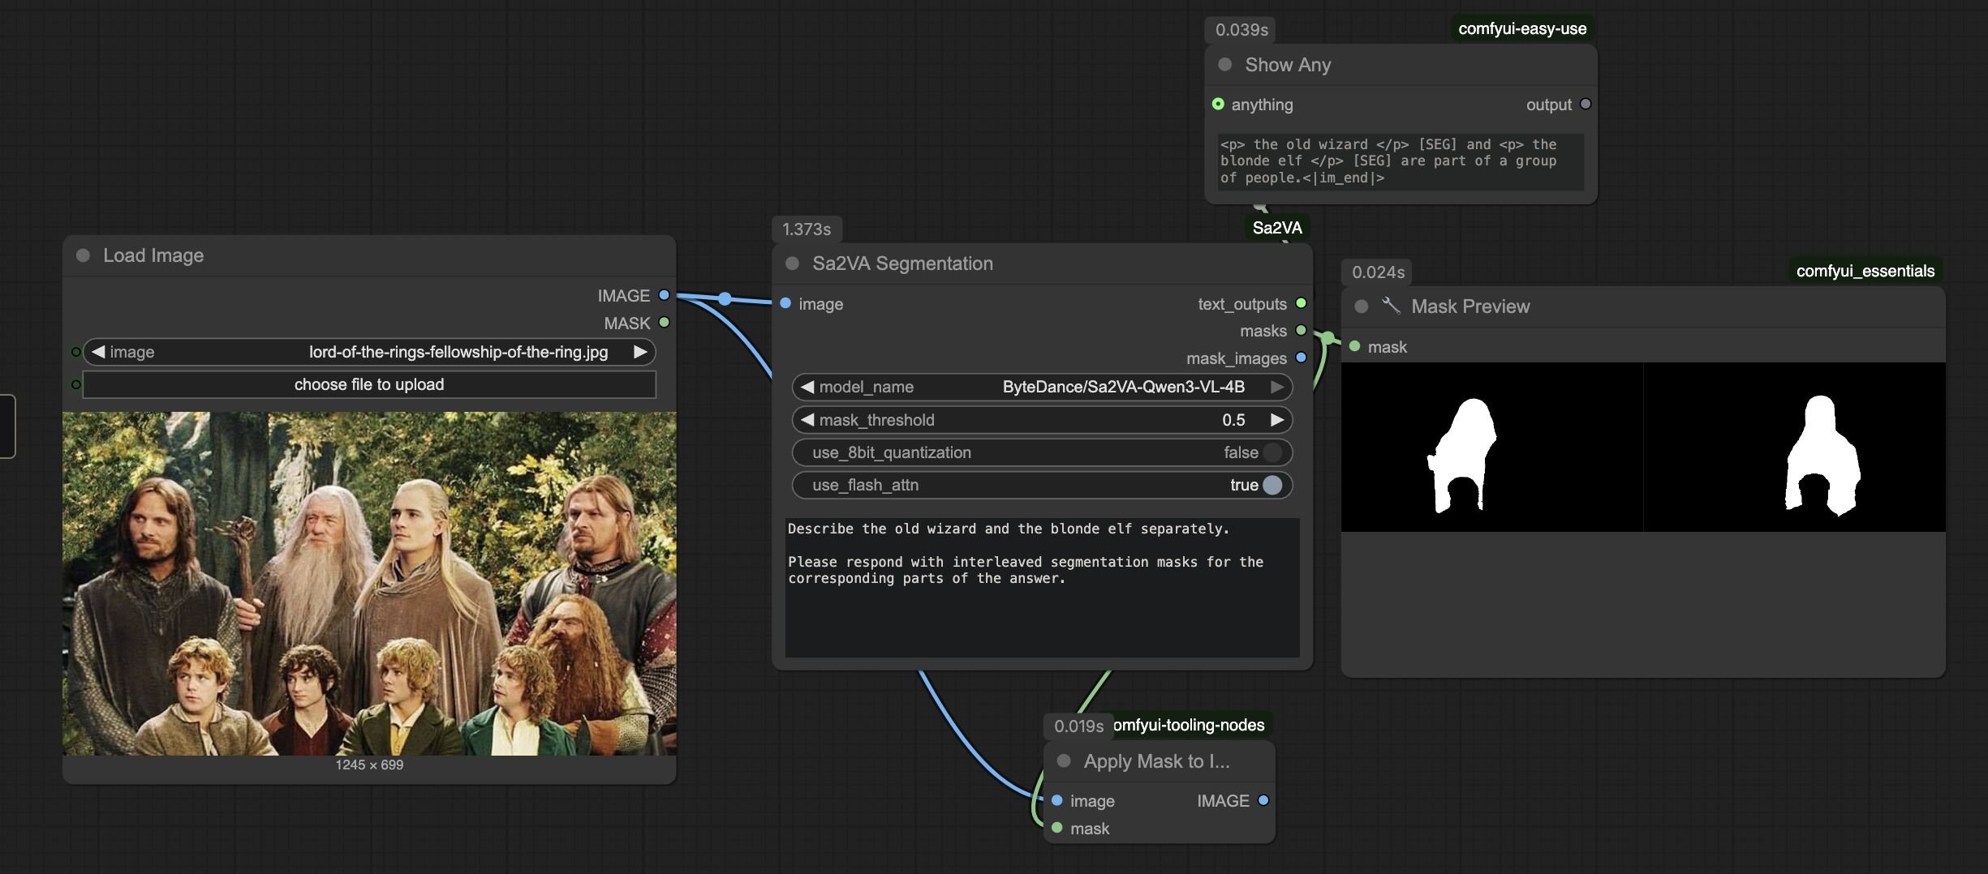1988x874 pixels.
Task: Click the Sa2VA Segmentation node collapse dot
Action: [x=792, y=263]
